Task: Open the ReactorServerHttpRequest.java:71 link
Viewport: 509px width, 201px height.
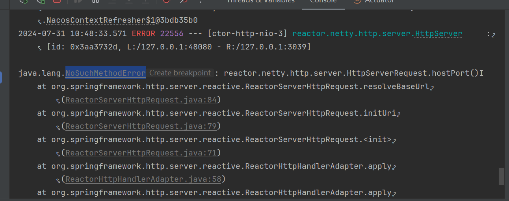Action: [141, 153]
